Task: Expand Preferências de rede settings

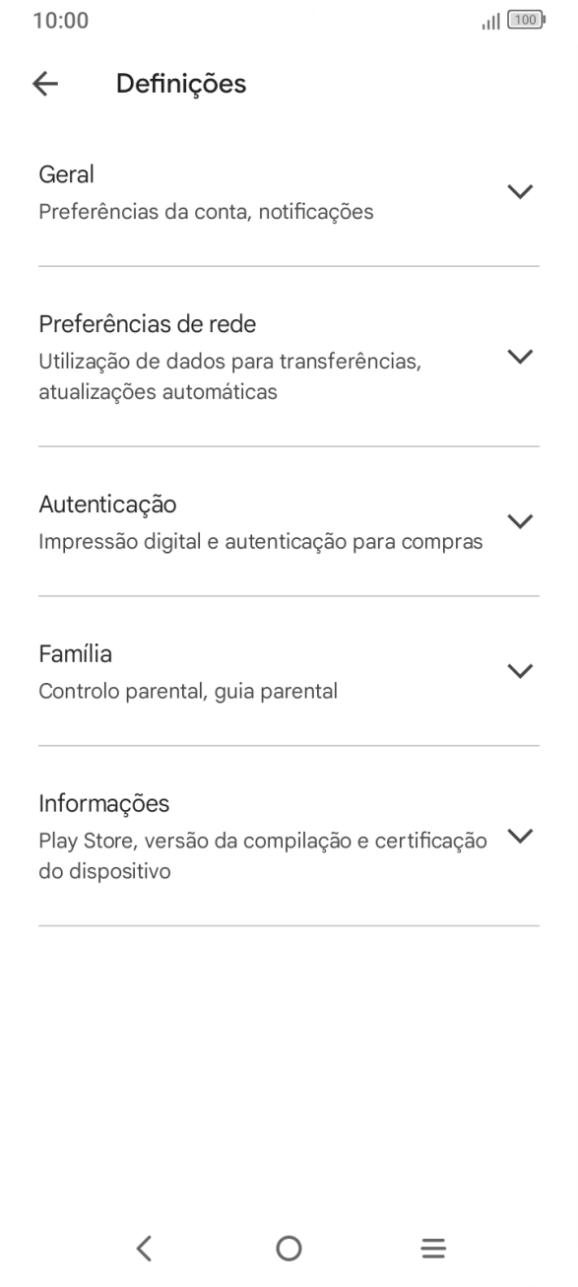Action: click(x=521, y=356)
